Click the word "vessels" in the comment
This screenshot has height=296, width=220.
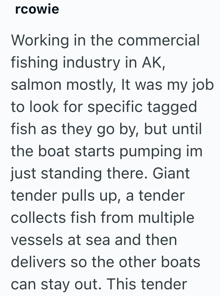[37, 240]
